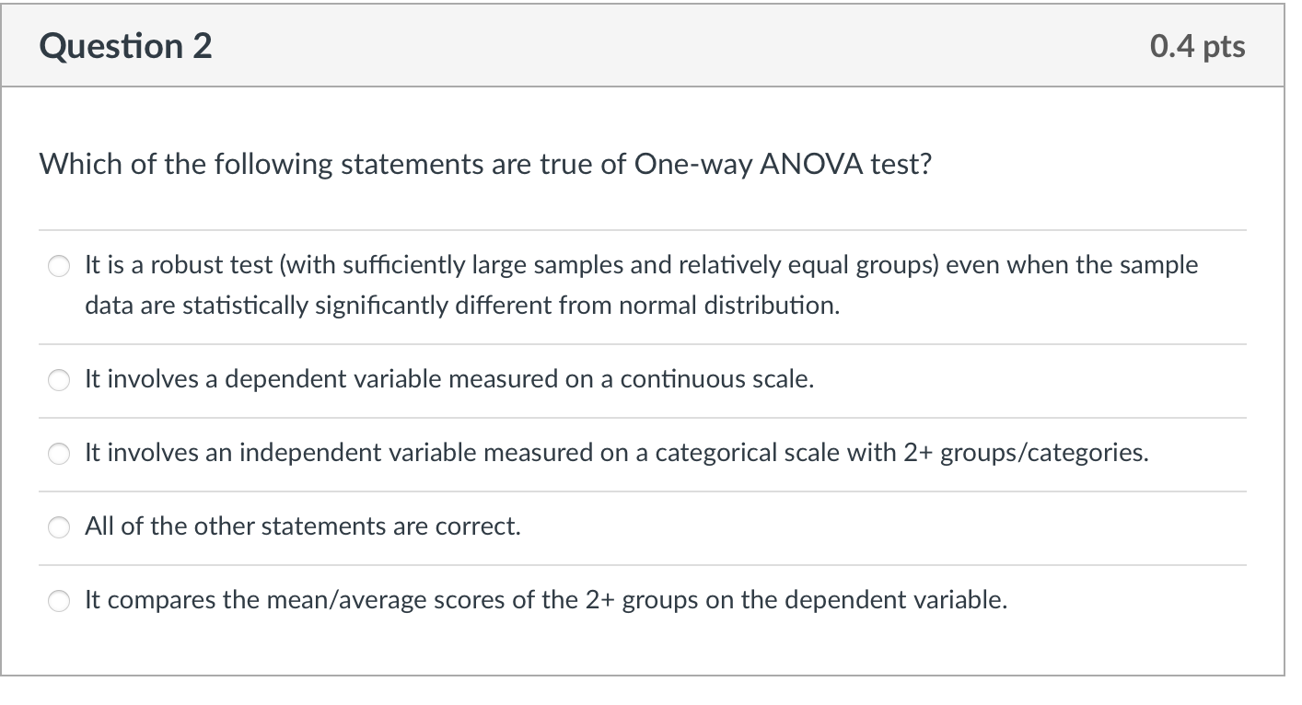This screenshot has width=1302, height=705.
Task: Click the line 'data are statistically significantly different'
Action: [462, 305]
